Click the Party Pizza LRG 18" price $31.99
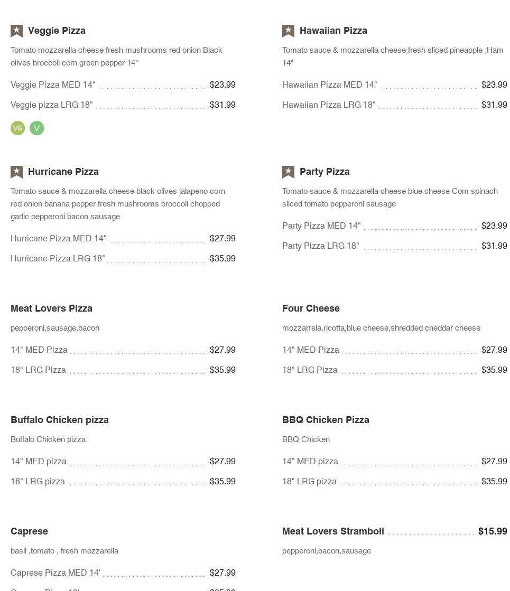The height and width of the screenshot is (591, 510). [494, 246]
